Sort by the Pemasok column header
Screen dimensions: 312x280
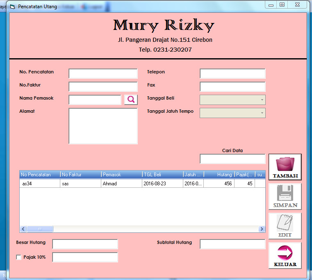[121, 175]
